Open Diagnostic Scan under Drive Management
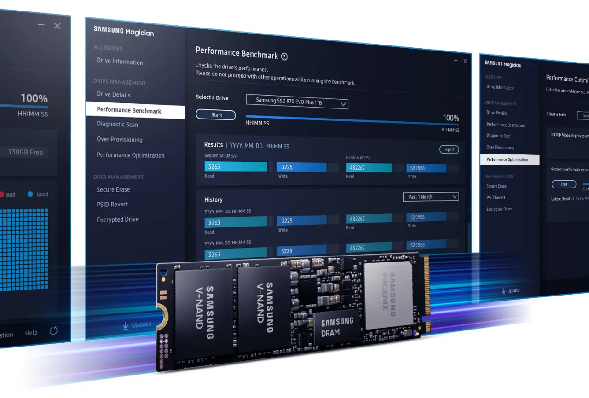The width and height of the screenshot is (589, 398). click(117, 124)
